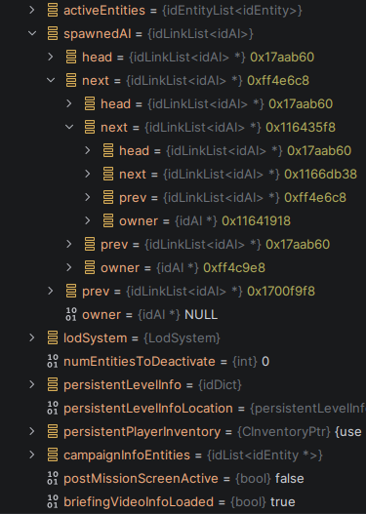Image resolution: width=366 pixels, height=514 pixels.
Task: Click the struct icon of next 0x1166db38
Action: coord(108,174)
